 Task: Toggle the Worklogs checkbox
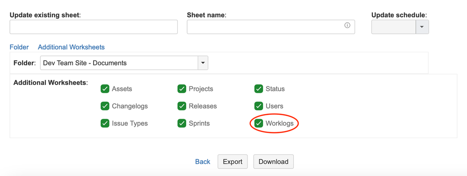258,123
